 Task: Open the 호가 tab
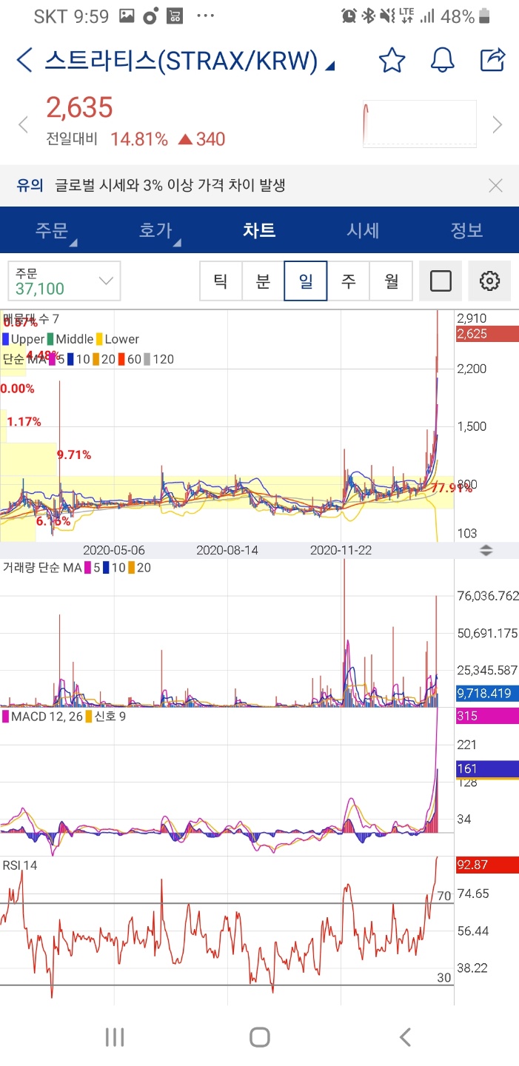(x=155, y=230)
